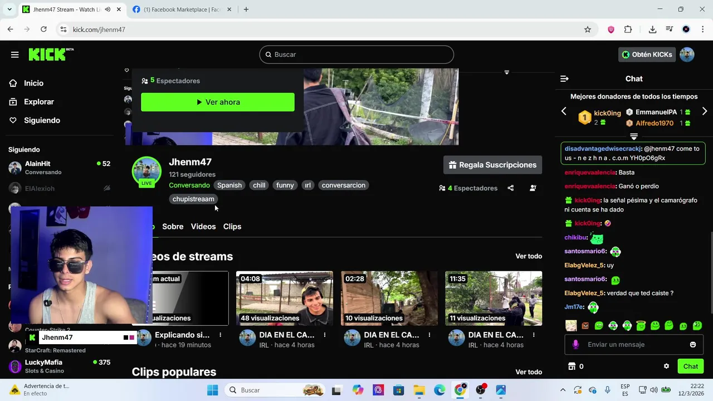This screenshot has height=401, width=713.
Task: Show previous top donors
Action: click(x=564, y=111)
